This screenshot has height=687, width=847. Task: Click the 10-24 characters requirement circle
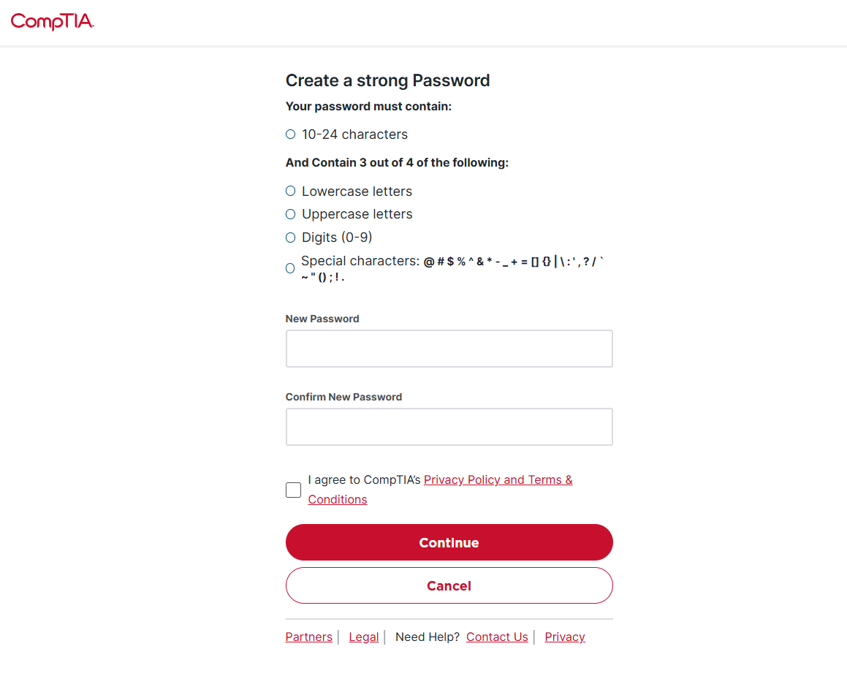[x=290, y=134]
